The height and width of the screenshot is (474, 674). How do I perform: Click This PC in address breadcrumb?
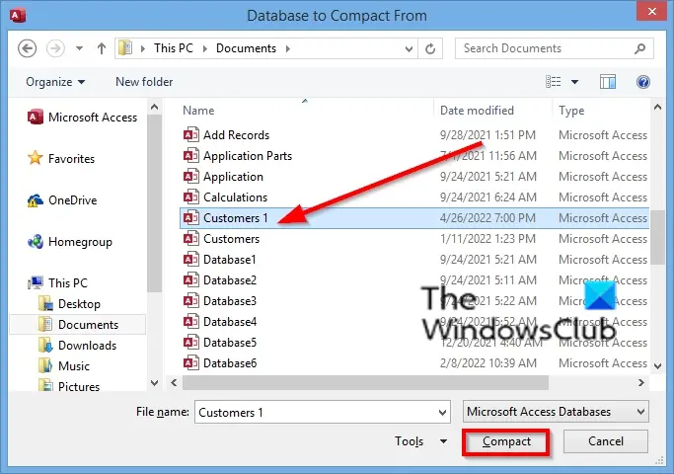[174, 48]
